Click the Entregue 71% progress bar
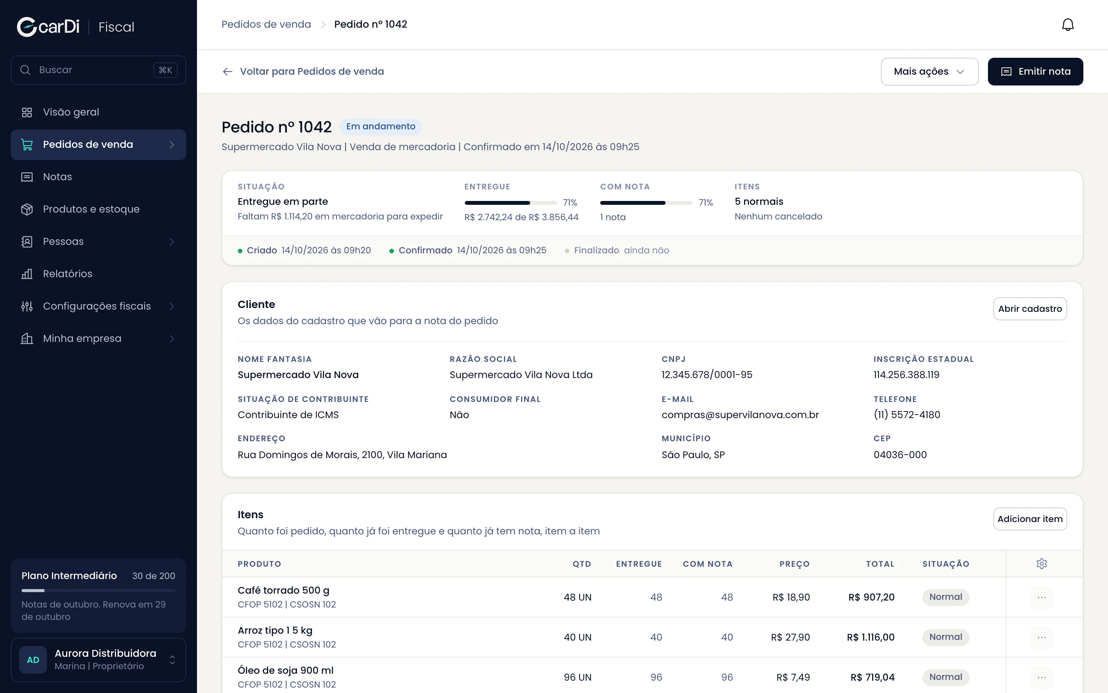Image resolution: width=1108 pixels, height=693 pixels. click(x=511, y=203)
